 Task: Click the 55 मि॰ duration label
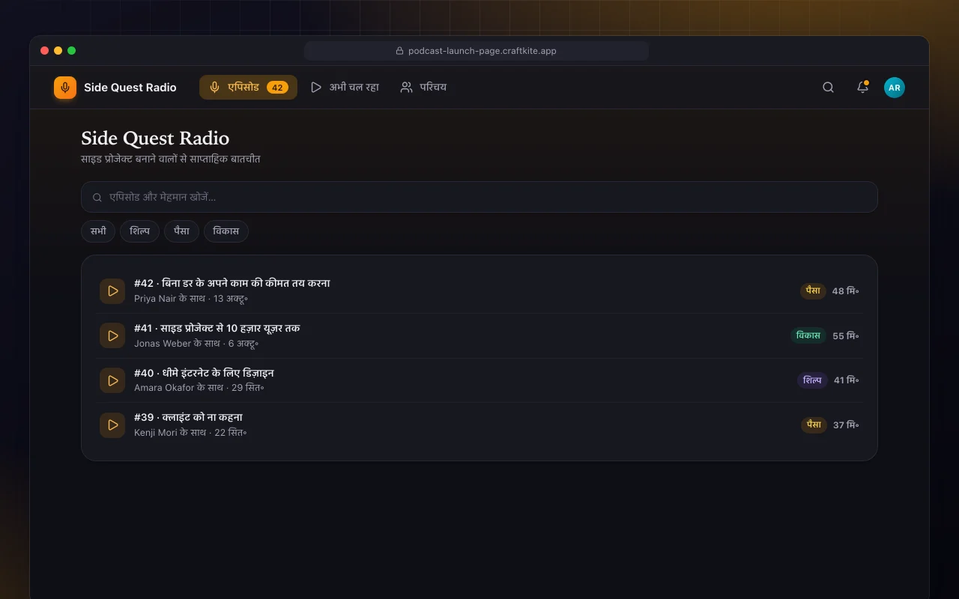click(846, 336)
